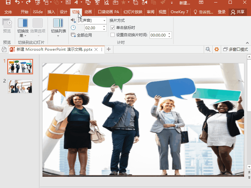Click the 效果选项 button
This screenshot has height=188, width=251.
[38, 27]
